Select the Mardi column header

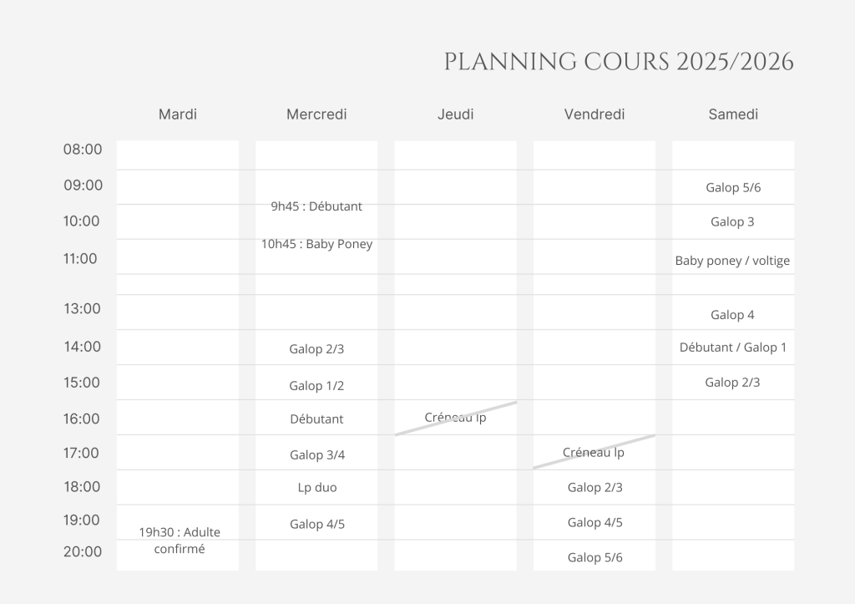pos(178,114)
